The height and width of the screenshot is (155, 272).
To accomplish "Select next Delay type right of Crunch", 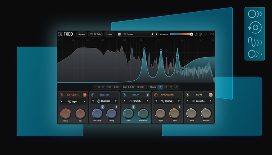I will [147, 101].
